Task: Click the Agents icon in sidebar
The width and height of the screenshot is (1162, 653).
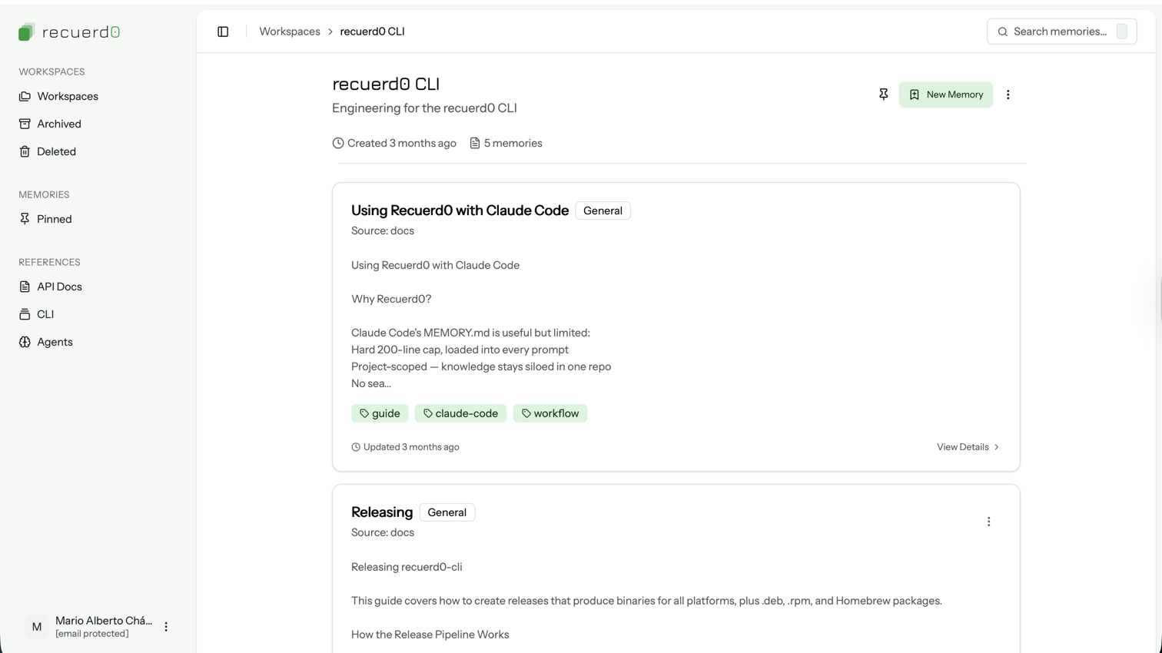Action: tap(25, 342)
